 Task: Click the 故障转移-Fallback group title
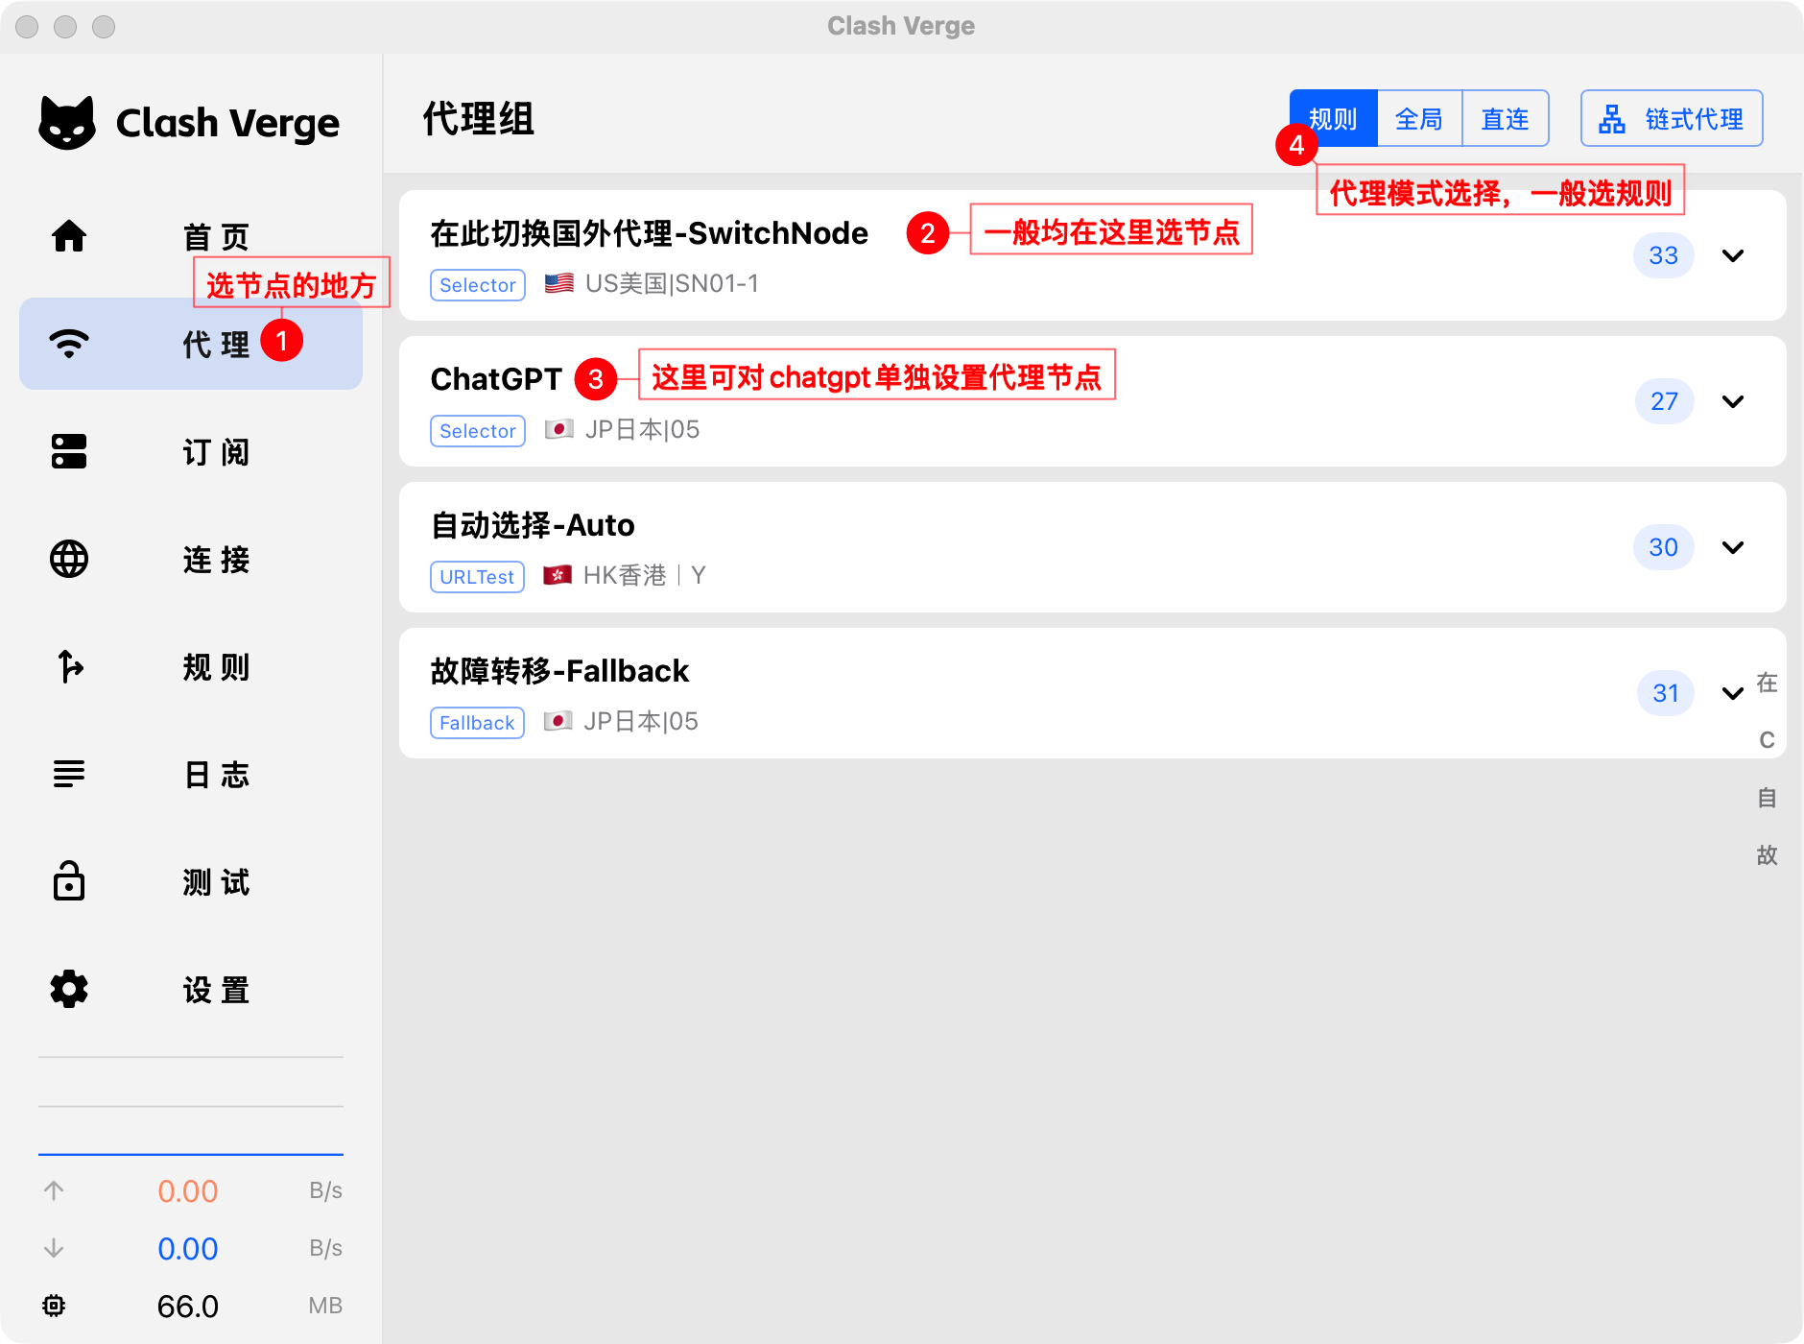[559, 671]
